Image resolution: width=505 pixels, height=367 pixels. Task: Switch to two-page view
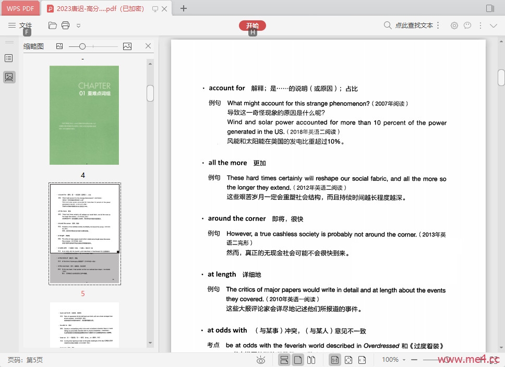(311, 360)
